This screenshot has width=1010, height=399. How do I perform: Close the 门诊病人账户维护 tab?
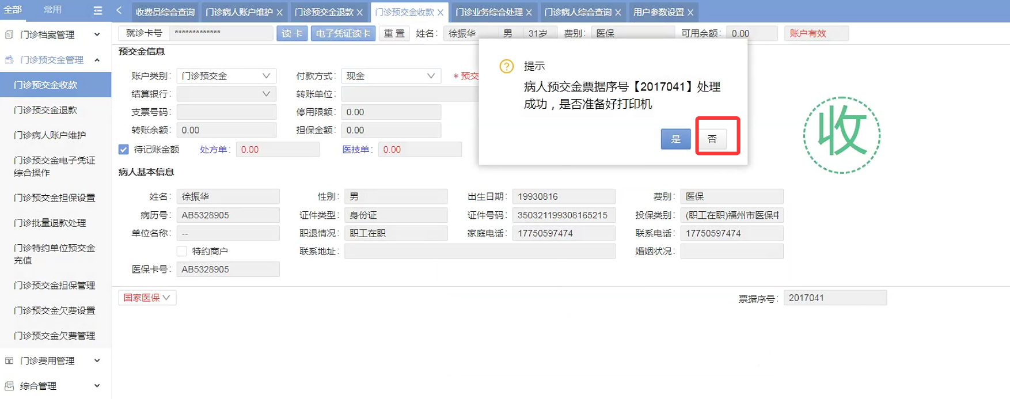(280, 12)
